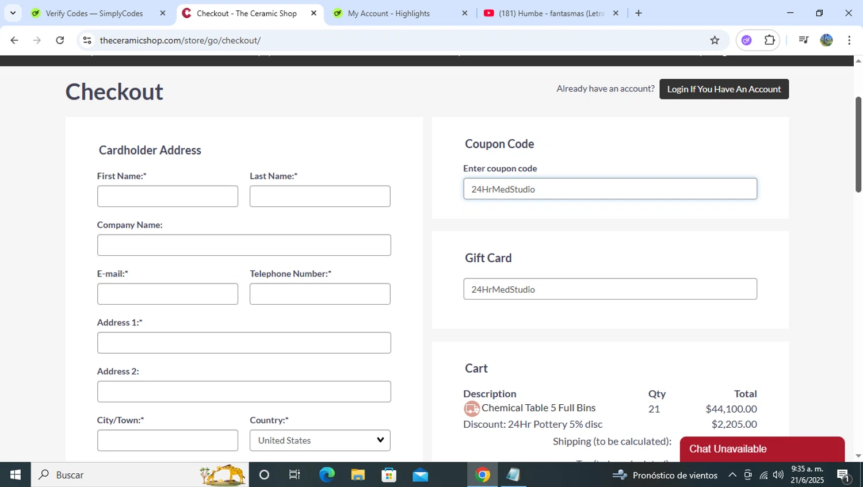Click the address bar URL
The height and width of the screenshot is (487, 863).
click(x=180, y=40)
